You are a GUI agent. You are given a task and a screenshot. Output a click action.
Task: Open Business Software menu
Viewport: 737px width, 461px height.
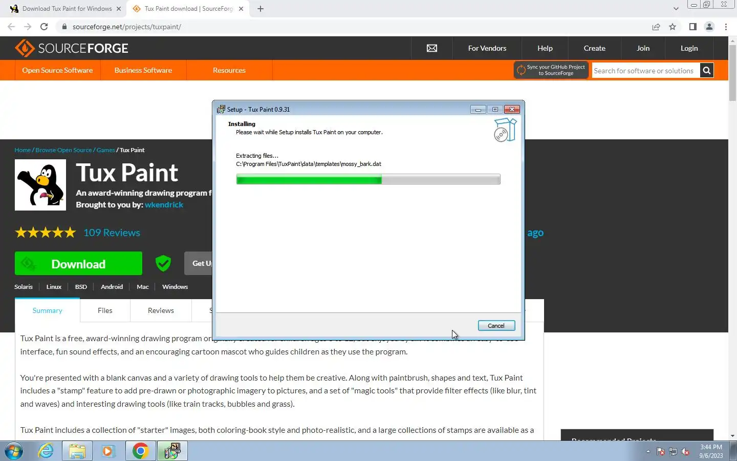(x=143, y=70)
